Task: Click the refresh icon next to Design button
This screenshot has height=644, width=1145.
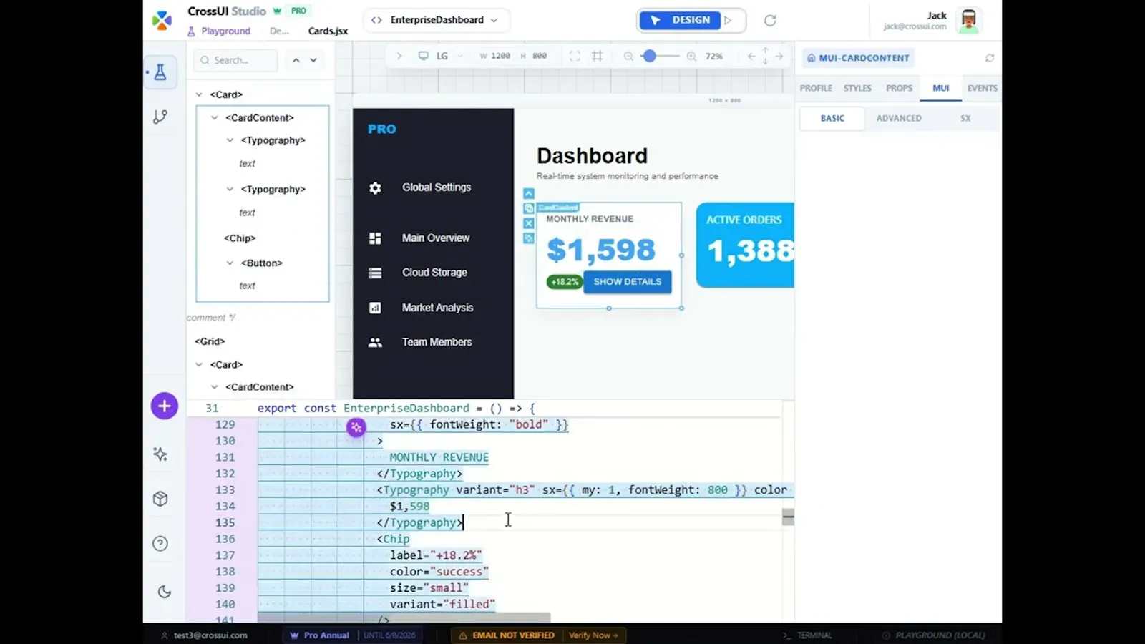Action: (770, 20)
